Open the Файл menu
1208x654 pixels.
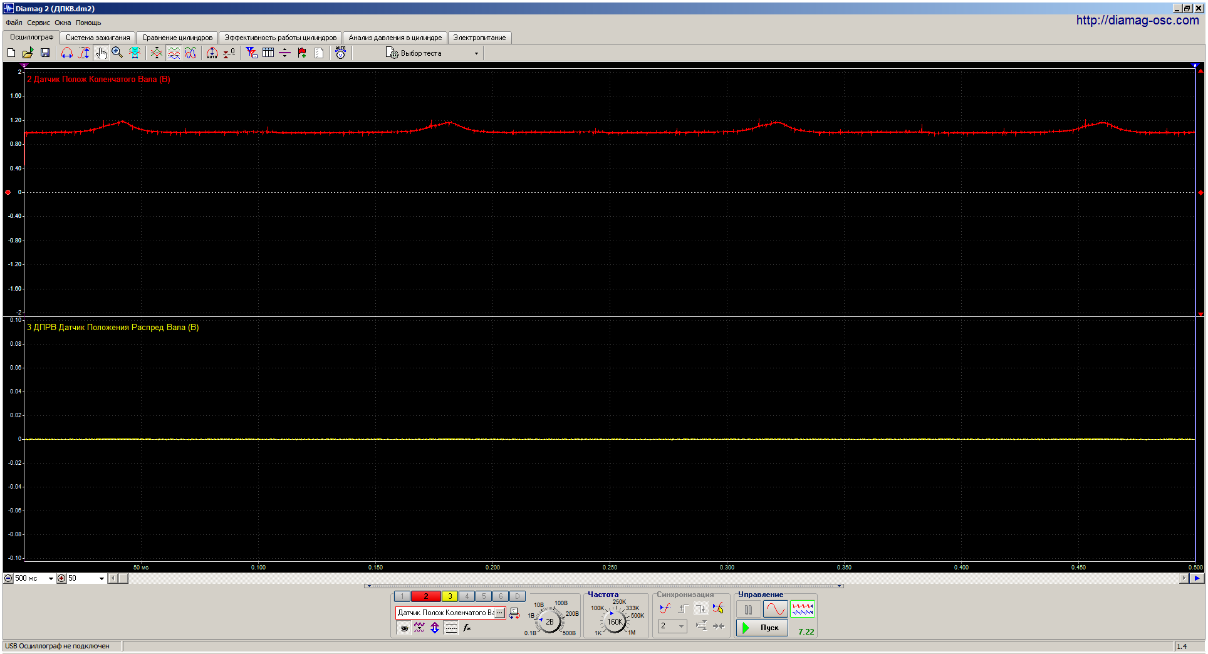point(14,23)
